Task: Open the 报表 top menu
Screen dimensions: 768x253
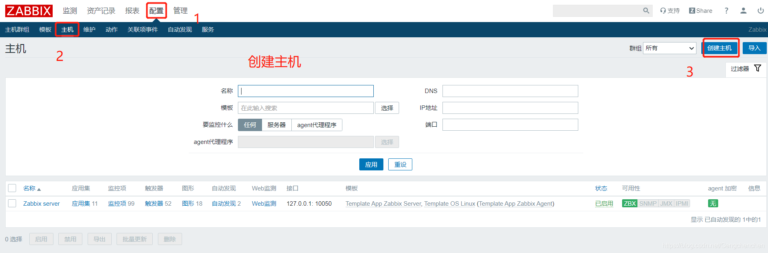Action: coord(132,11)
